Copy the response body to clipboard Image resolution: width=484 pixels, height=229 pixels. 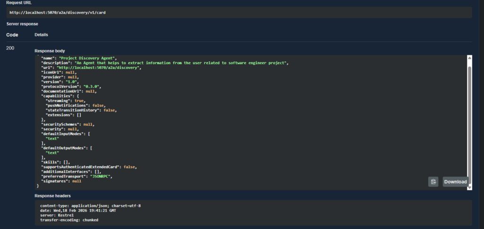click(433, 182)
